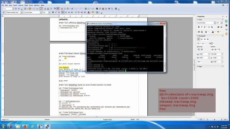230x129 pixels.
Task: Click the Export as PDF icon
Action: (x=45, y=9)
